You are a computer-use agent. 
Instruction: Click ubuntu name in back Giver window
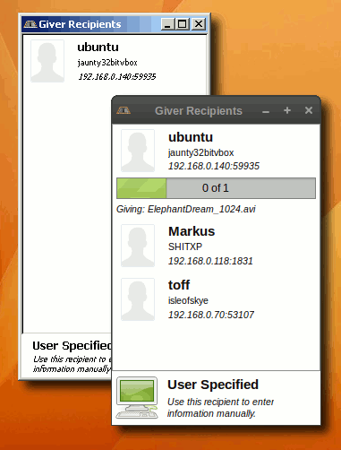pos(98,47)
